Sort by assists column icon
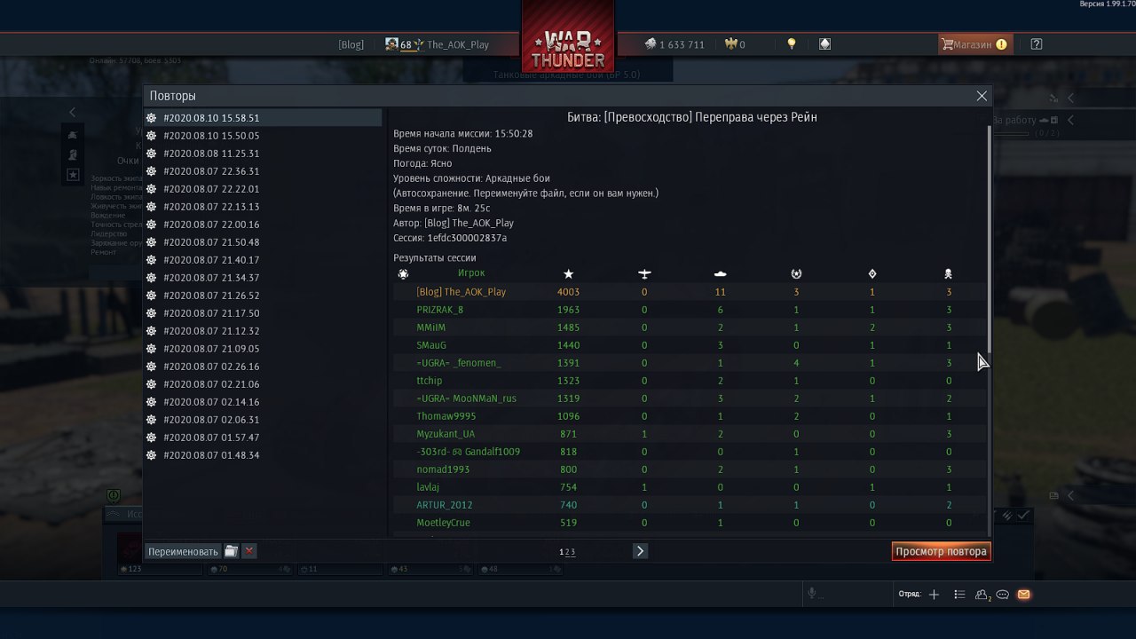The image size is (1136, 639). pos(796,274)
